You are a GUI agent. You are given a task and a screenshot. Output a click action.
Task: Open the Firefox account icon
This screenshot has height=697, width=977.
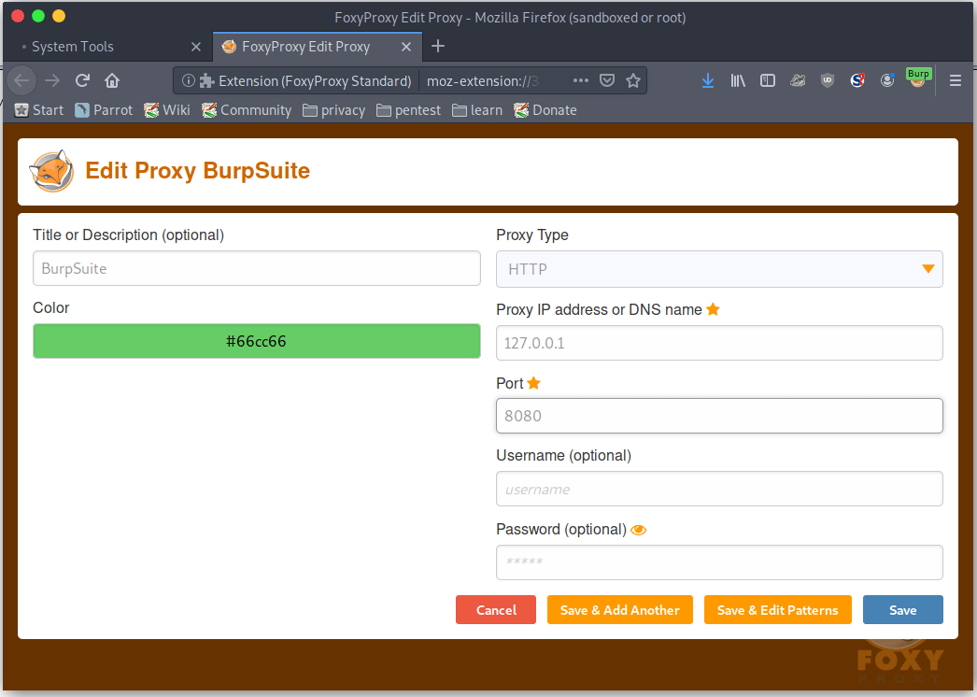pos(887,80)
